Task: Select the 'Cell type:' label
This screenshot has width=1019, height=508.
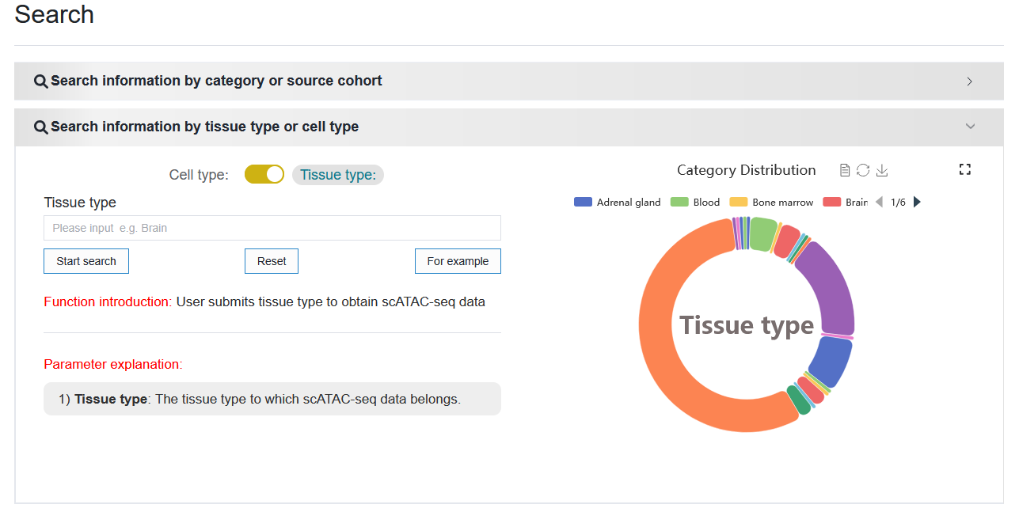Action: coord(199,175)
